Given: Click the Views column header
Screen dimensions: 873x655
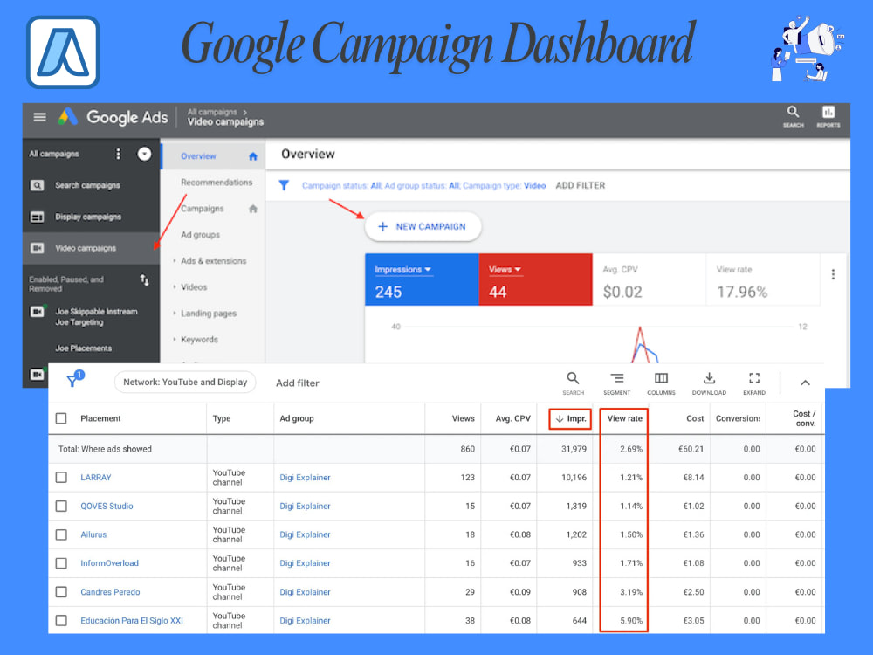Looking at the screenshot, I should [x=464, y=418].
